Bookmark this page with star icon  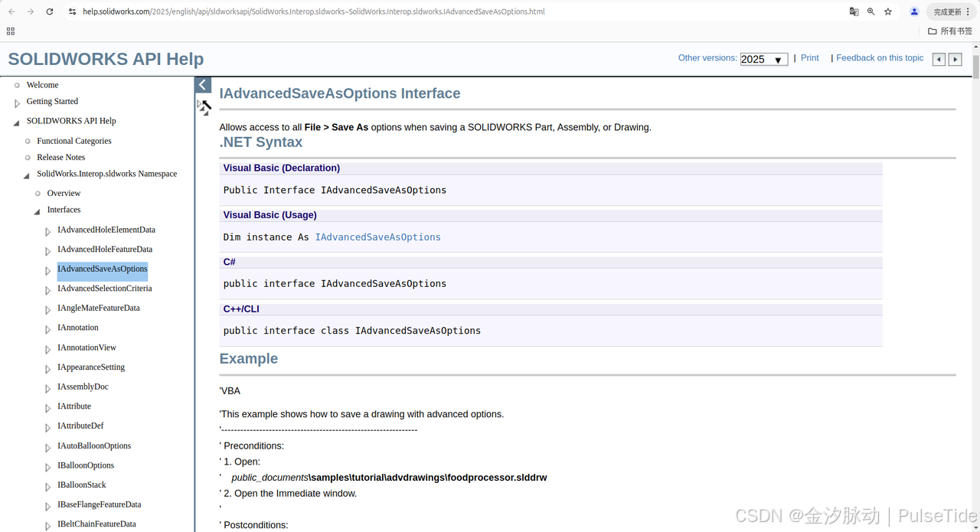point(888,11)
